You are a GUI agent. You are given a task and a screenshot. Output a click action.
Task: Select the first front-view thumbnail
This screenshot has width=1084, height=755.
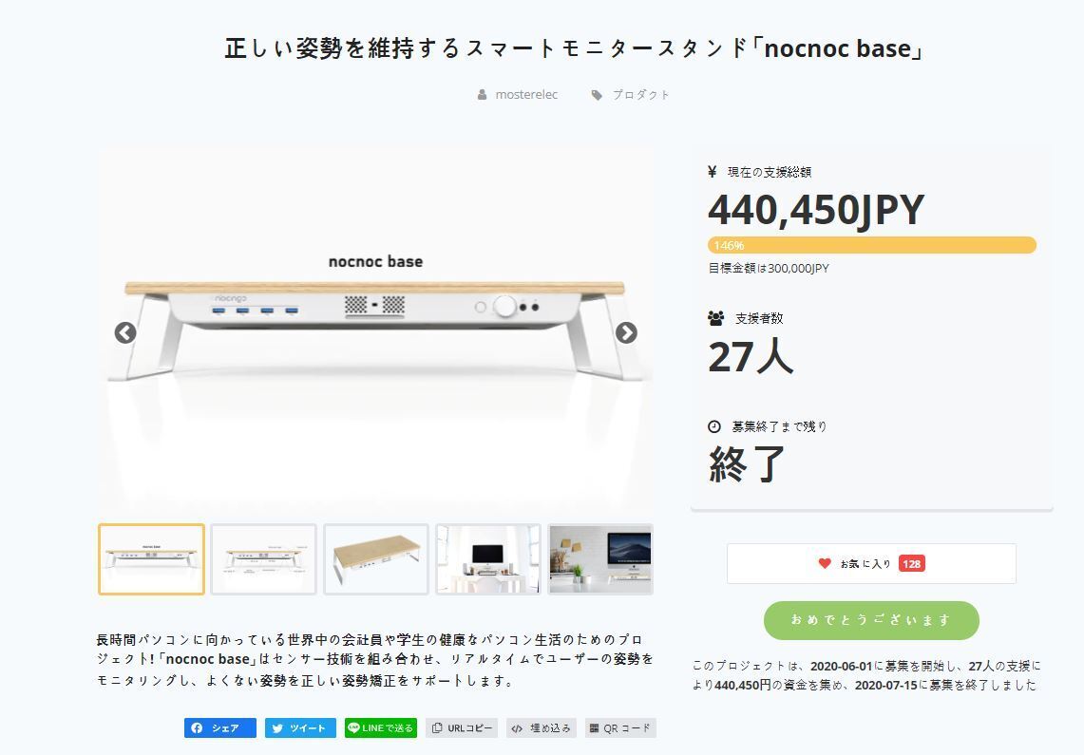[151, 559]
